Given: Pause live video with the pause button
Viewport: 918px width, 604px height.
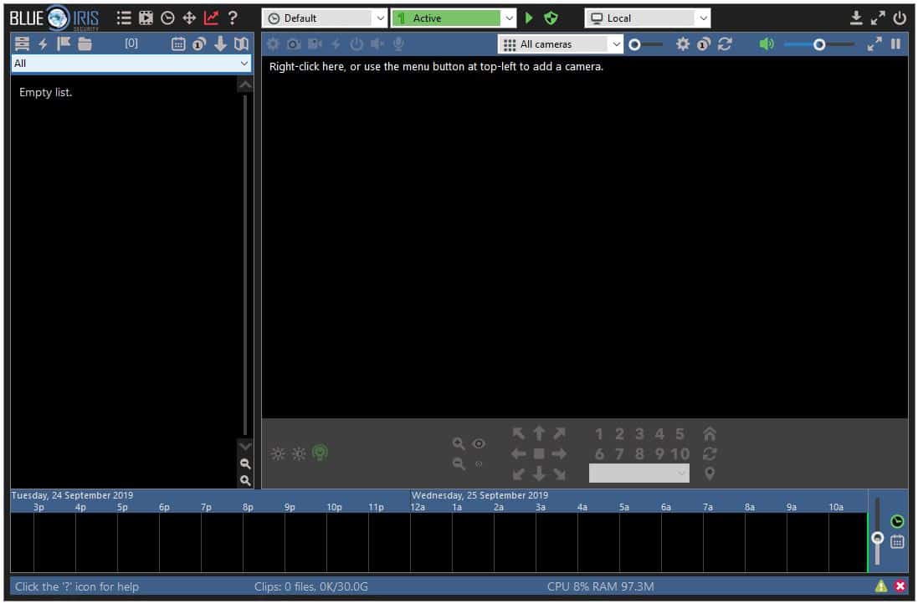Looking at the screenshot, I should click(x=896, y=44).
